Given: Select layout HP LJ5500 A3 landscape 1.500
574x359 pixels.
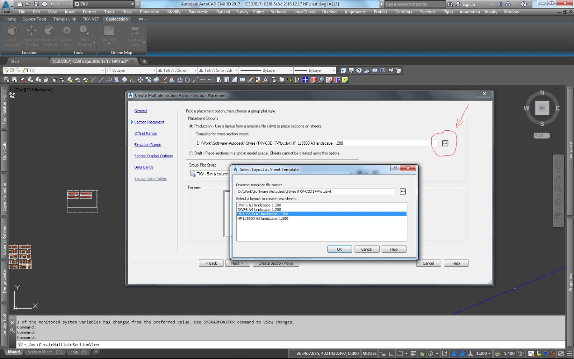Looking at the screenshot, I should click(321, 219).
